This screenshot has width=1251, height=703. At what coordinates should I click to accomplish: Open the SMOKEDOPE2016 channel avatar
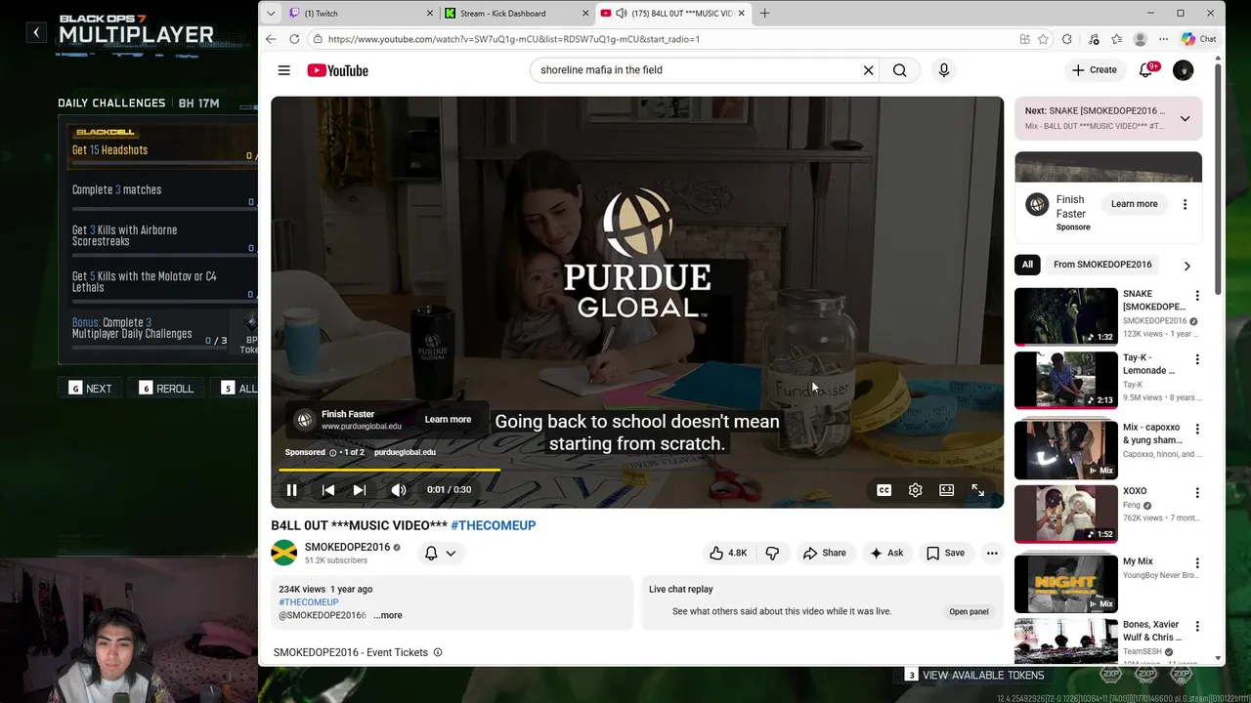tap(283, 553)
